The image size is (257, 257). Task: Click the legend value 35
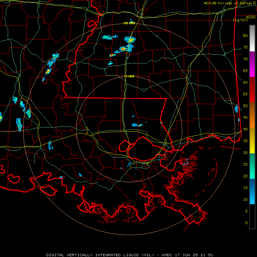click(245, 141)
